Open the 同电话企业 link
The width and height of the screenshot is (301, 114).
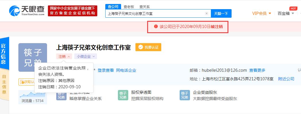pyautogui.click(x=126, y=70)
